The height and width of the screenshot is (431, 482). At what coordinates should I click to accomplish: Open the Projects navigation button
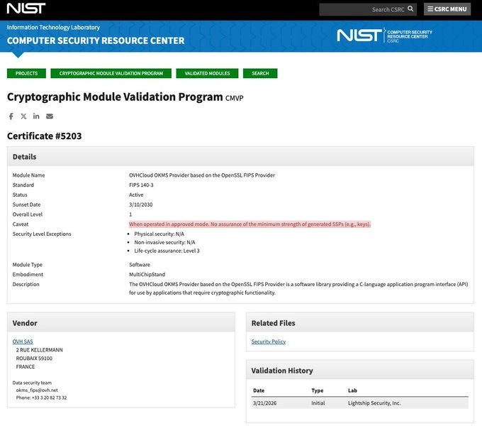[26, 73]
